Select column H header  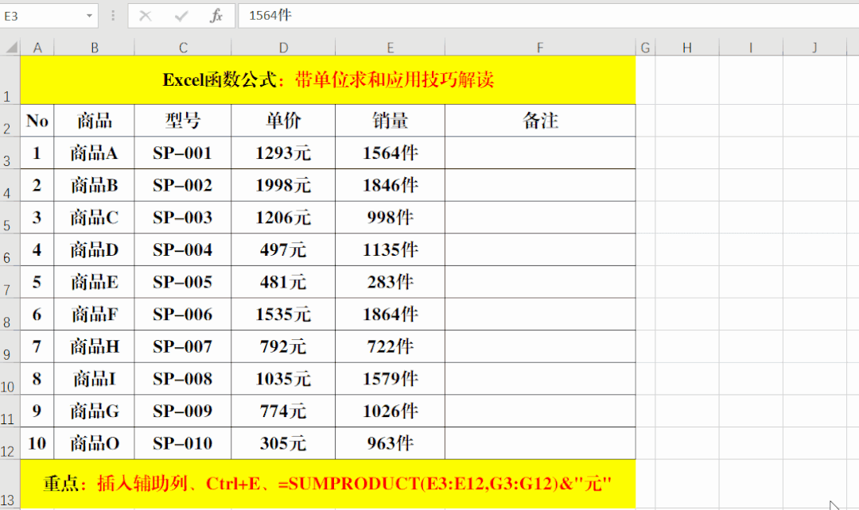687,48
